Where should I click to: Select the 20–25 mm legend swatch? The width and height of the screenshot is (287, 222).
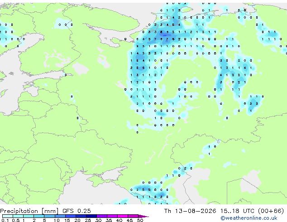81,216
